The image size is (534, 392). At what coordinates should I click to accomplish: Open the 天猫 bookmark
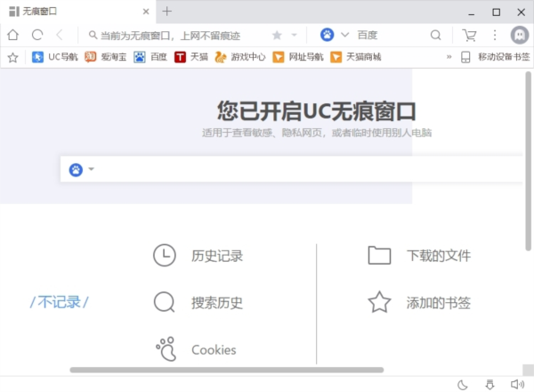click(191, 57)
